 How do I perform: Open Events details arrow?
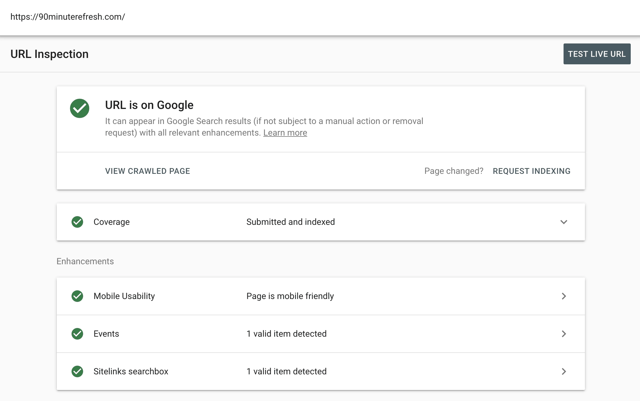564,334
